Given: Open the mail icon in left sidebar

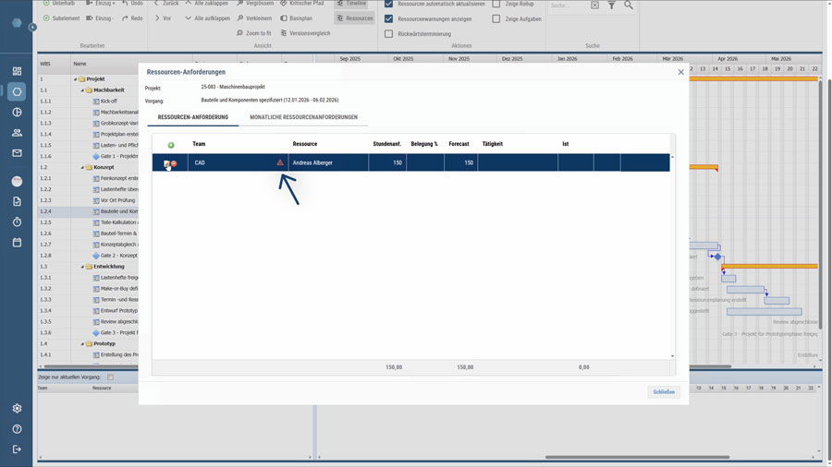Looking at the screenshot, I should (17, 153).
